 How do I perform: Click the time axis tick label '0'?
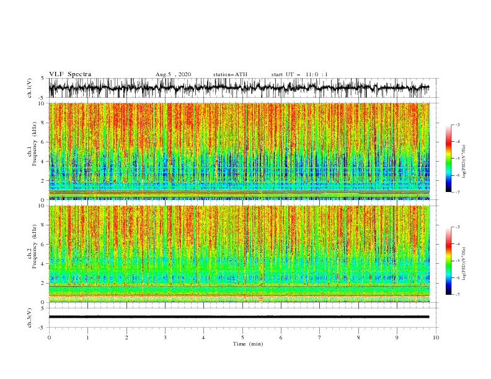point(49,338)
